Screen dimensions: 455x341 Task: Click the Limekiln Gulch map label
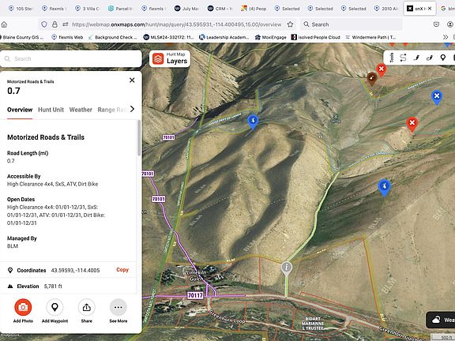pyautogui.click(x=197, y=275)
